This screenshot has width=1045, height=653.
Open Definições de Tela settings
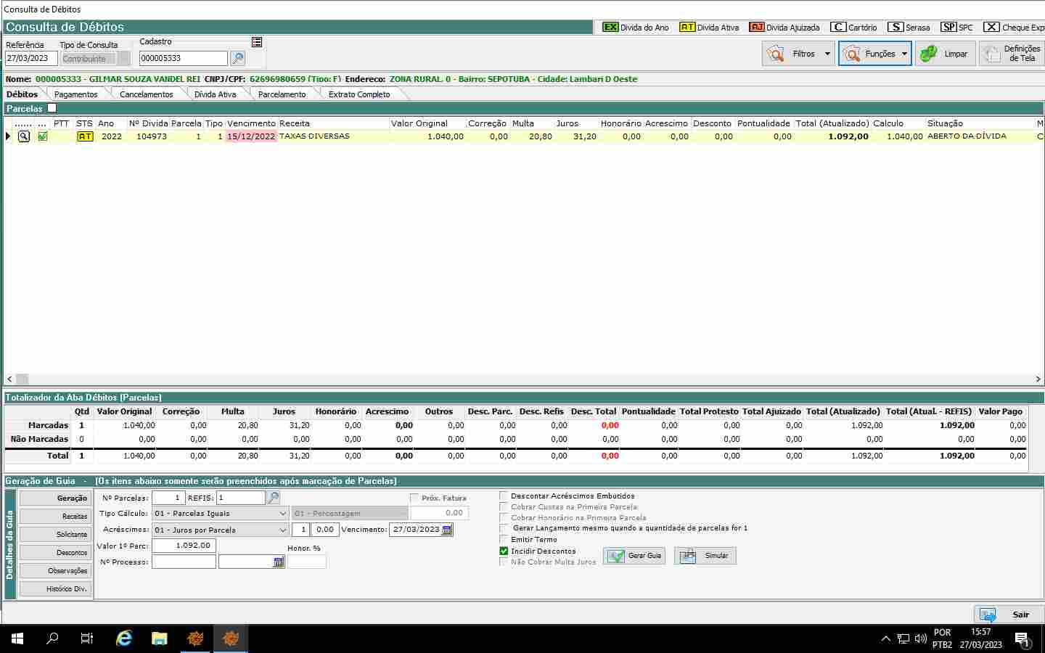pos(1012,54)
